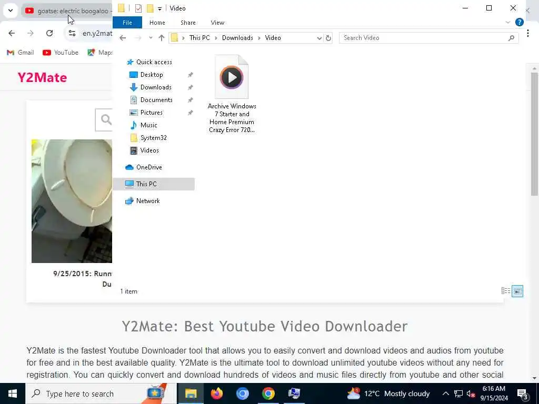The image size is (539, 404).
Task: Click the Y2Mate logo link
Action: (x=42, y=78)
